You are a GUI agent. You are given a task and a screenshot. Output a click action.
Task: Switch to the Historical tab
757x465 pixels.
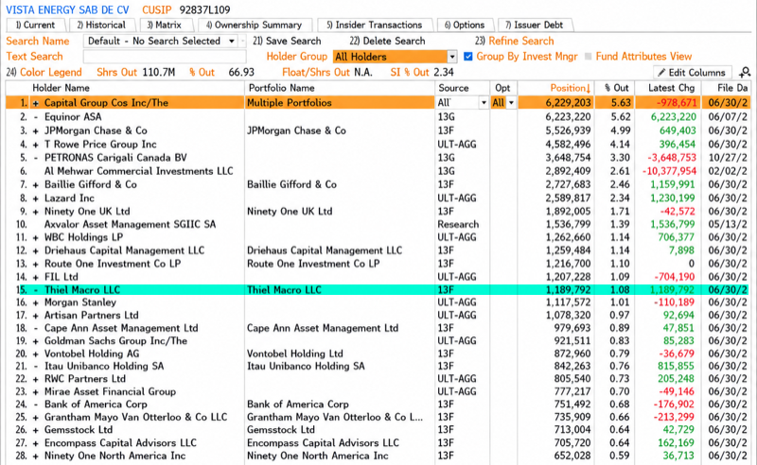[101, 26]
